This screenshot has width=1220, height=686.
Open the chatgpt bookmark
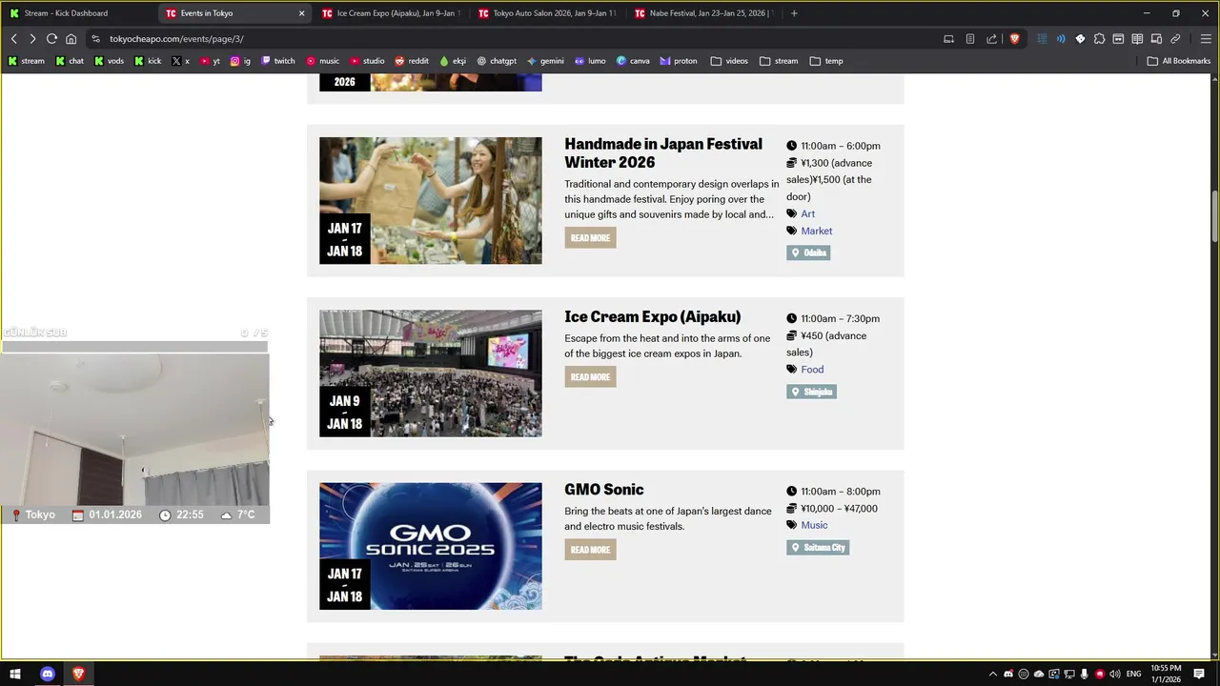[x=496, y=61]
